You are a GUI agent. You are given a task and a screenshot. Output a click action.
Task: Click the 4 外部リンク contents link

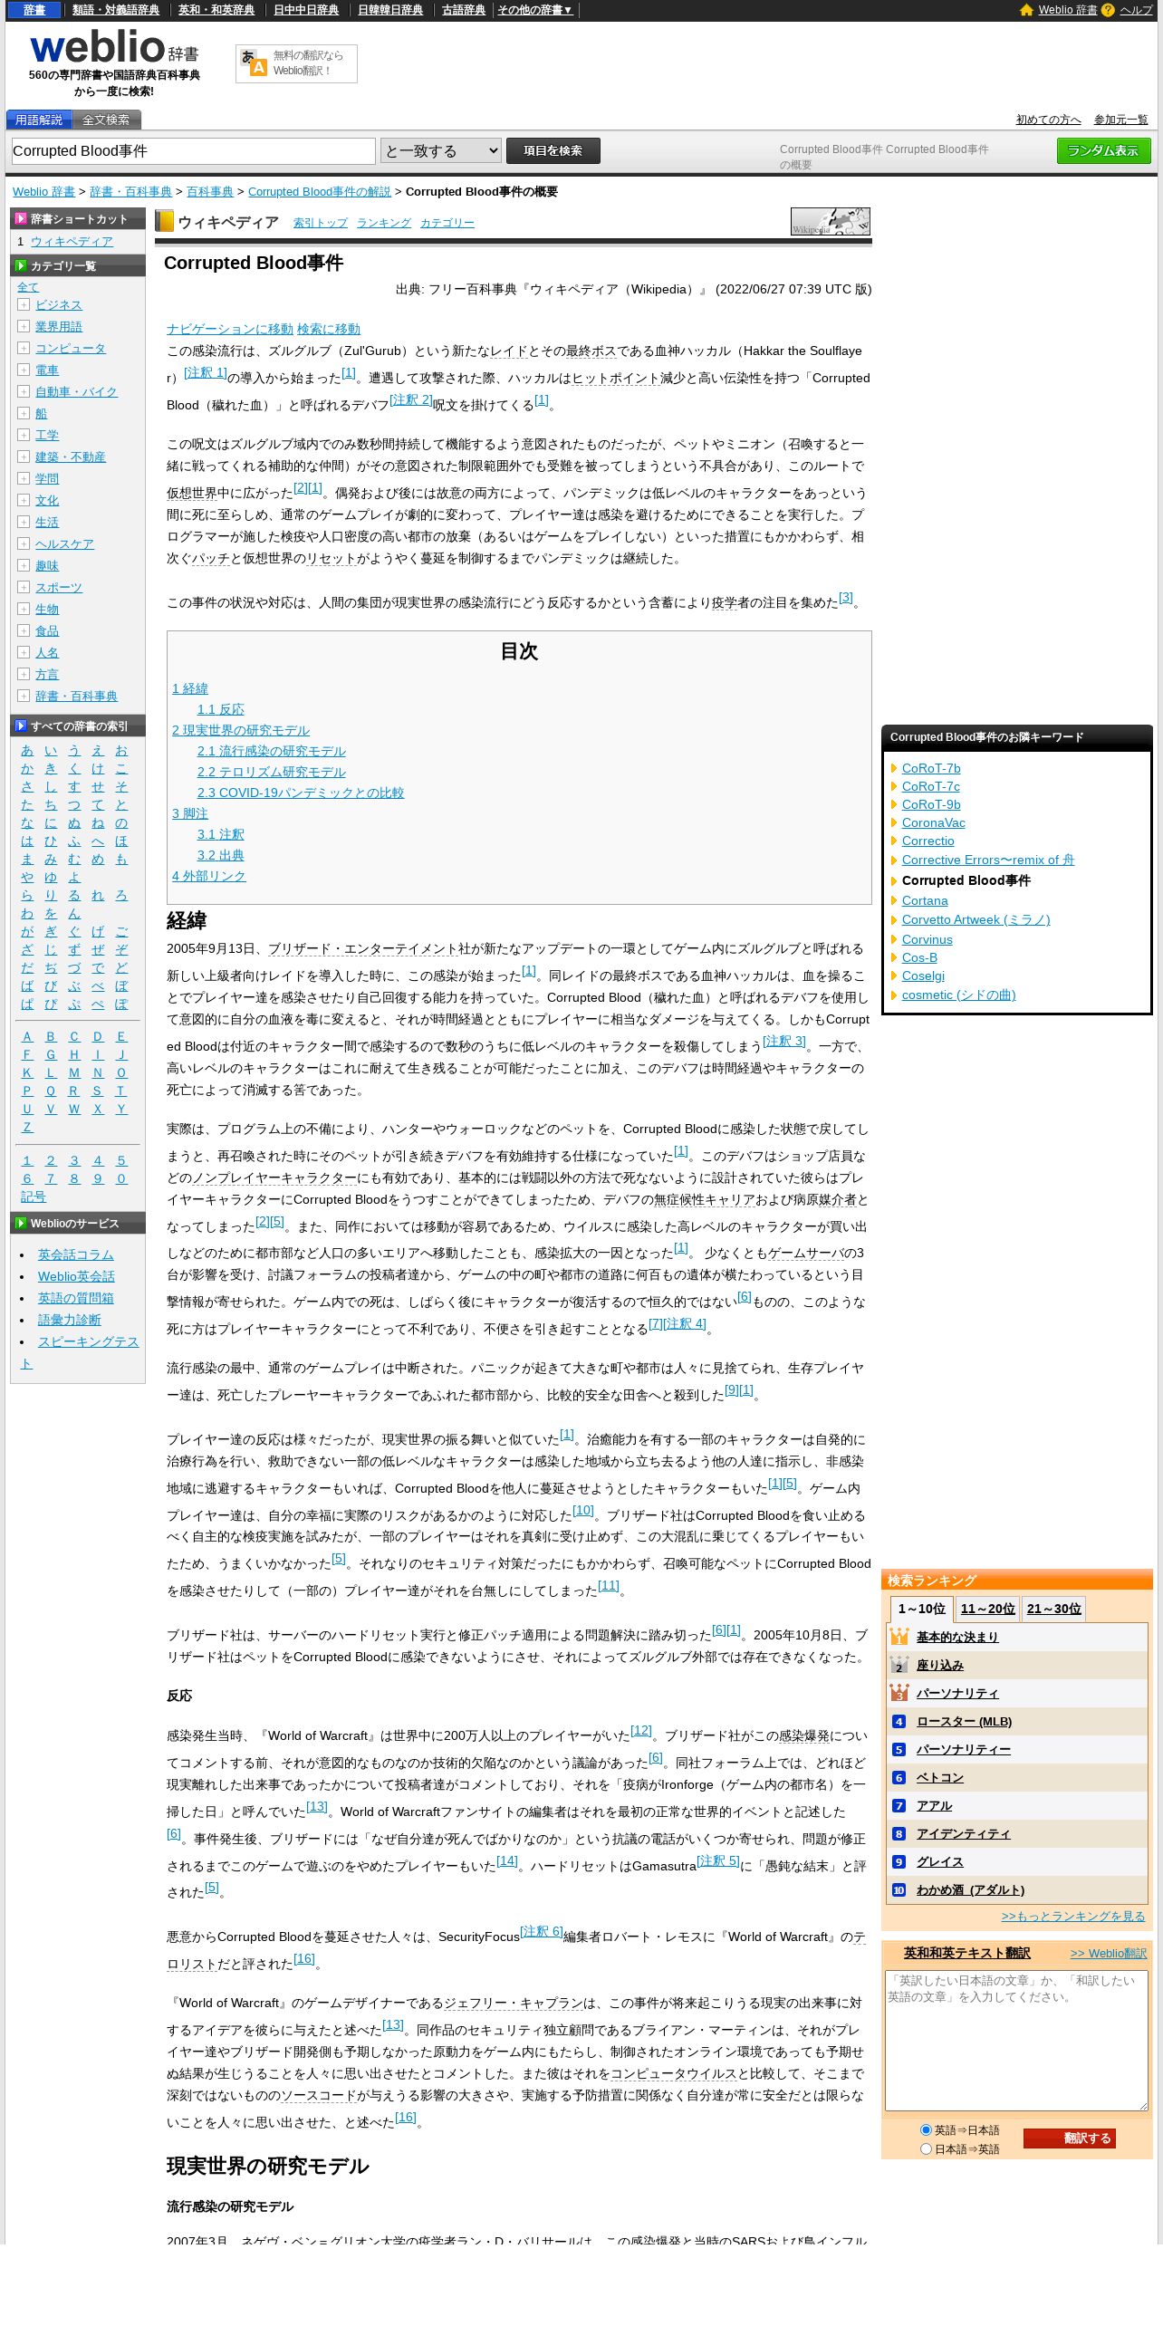(x=209, y=876)
